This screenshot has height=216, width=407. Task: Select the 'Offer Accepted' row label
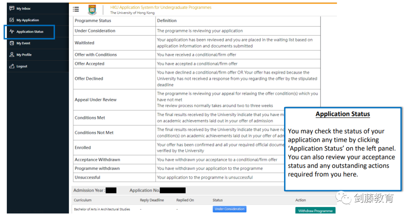click(x=90, y=64)
